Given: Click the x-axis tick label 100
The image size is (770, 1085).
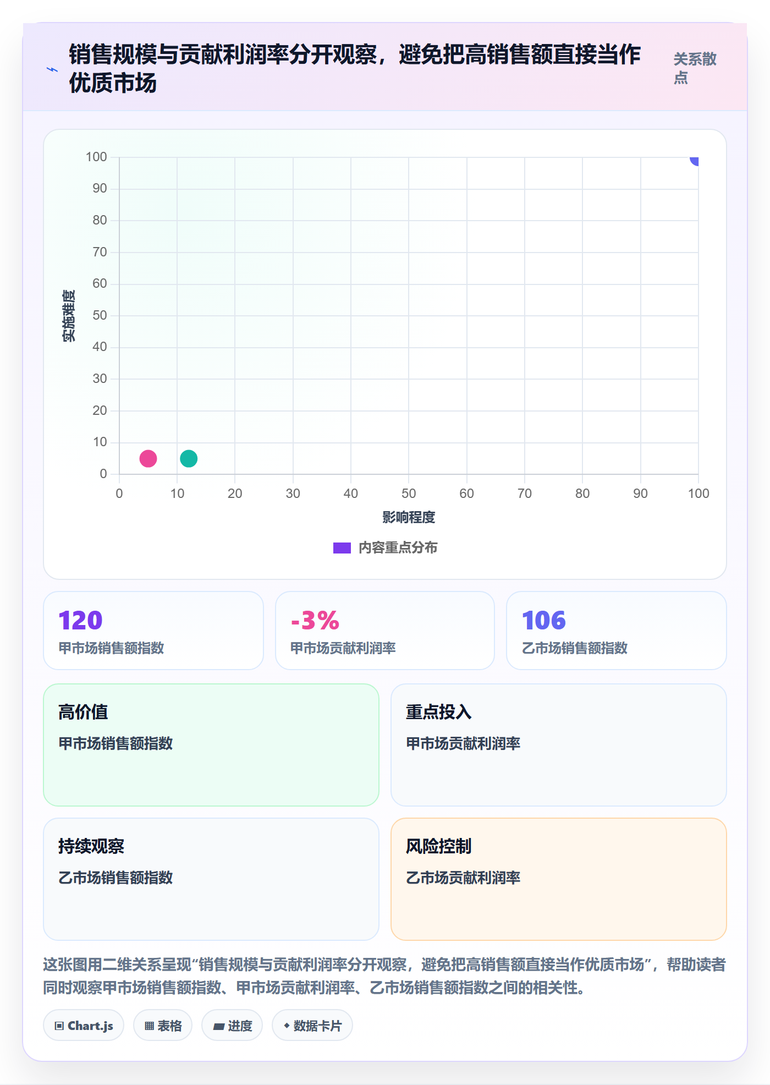Looking at the screenshot, I should tap(698, 494).
